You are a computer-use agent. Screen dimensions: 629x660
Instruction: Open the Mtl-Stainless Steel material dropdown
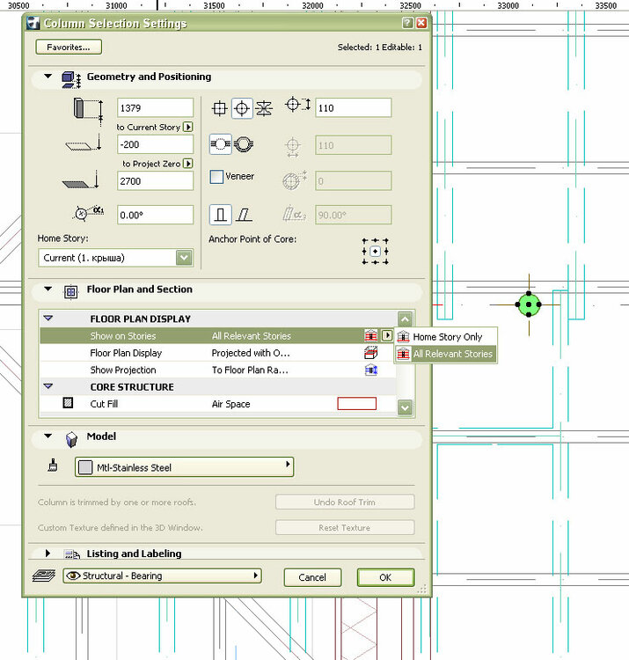point(184,467)
